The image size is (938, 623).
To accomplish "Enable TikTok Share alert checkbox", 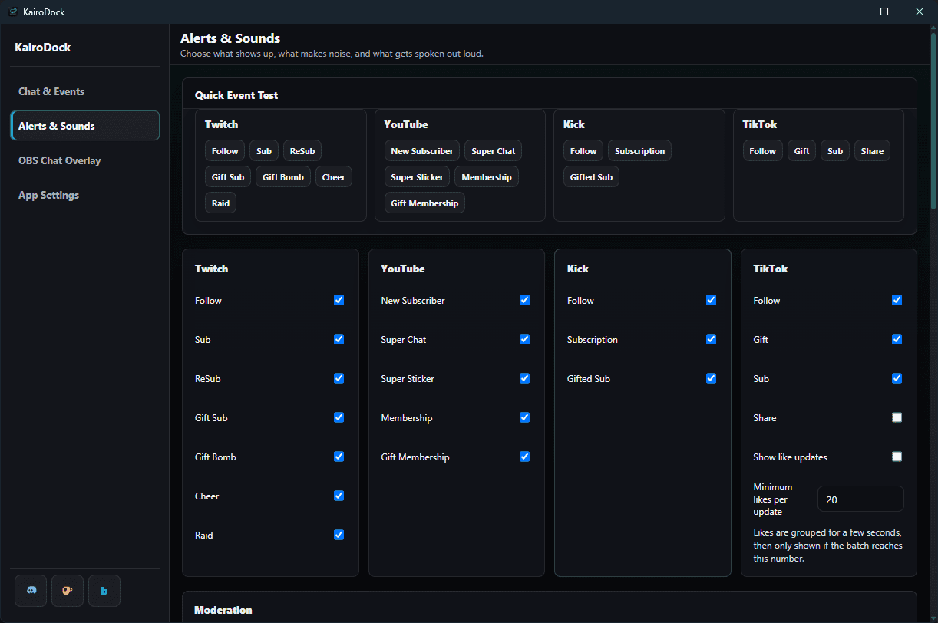I will click(x=897, y=417).
